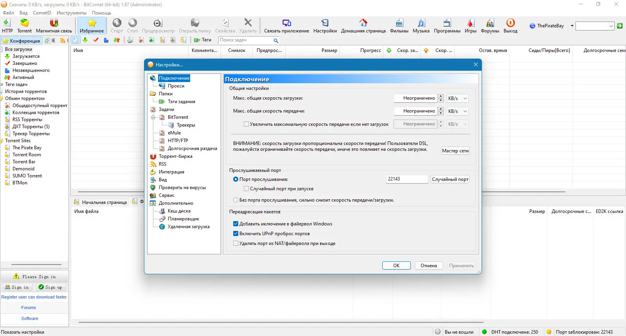Uncheck Включить UPnP проброс портов
The image size is (626, 336).
[x=236, y=234]
